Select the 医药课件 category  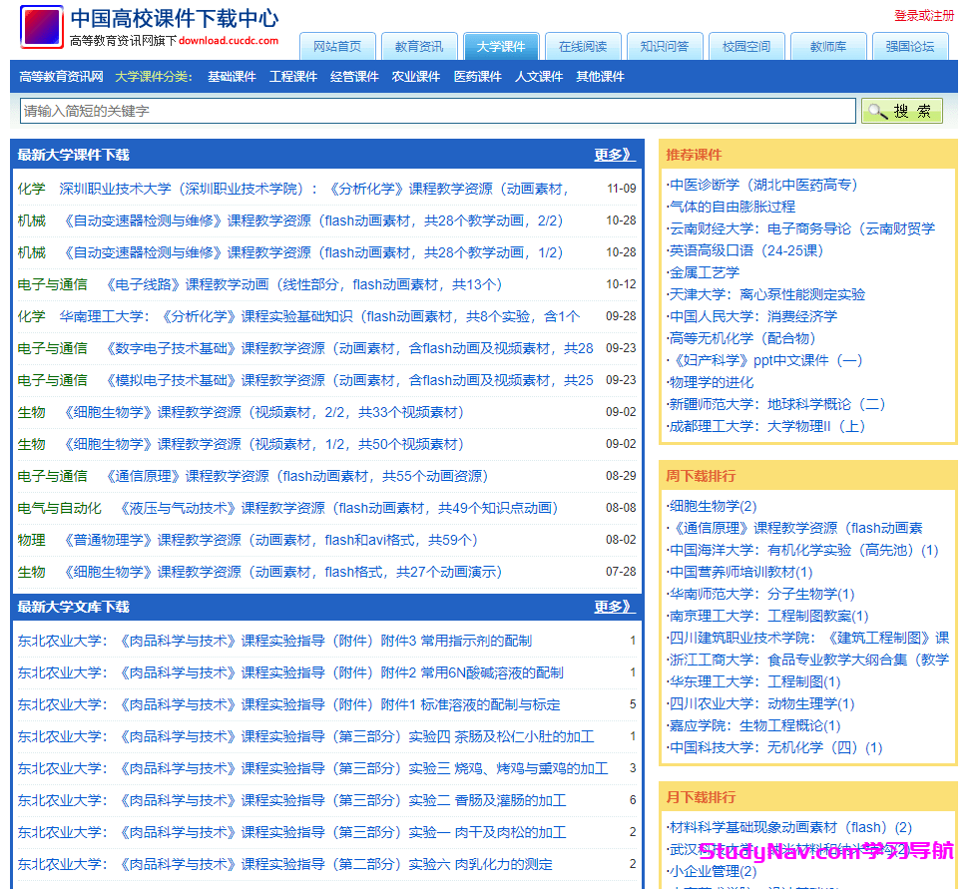(478, 76)
